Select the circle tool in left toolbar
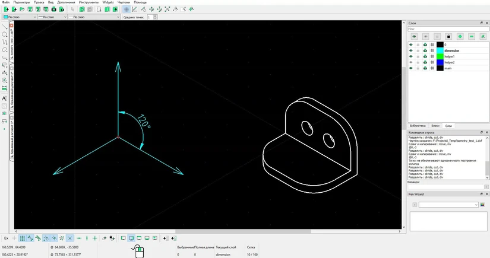490x258 pixels. pos(4,34)
